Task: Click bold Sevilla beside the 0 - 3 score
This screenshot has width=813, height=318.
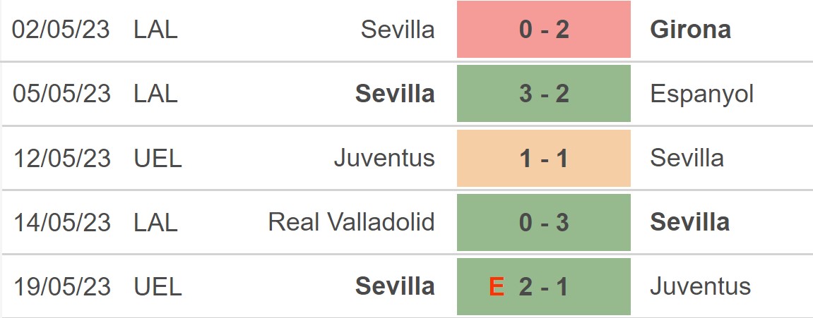Action: pyautogui.click(x=689, y=223)
